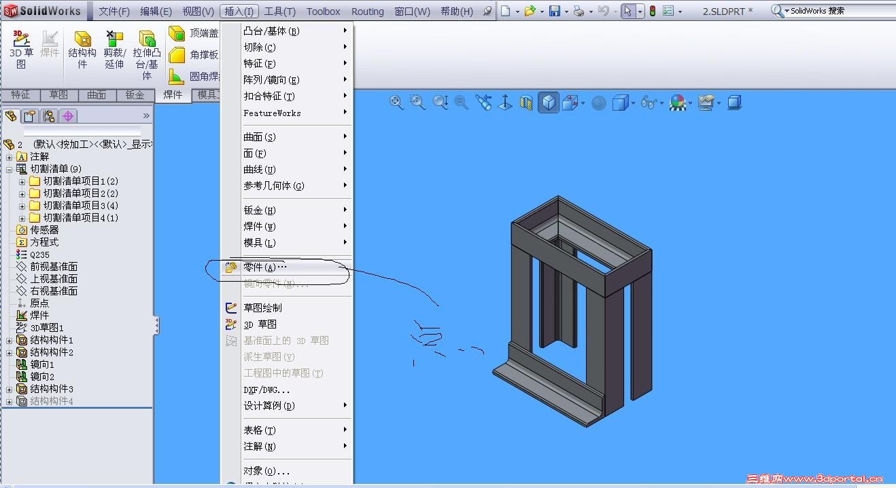Click the Print icon
Viewport: 896px width, 488px height.
(x=579, y=11)
